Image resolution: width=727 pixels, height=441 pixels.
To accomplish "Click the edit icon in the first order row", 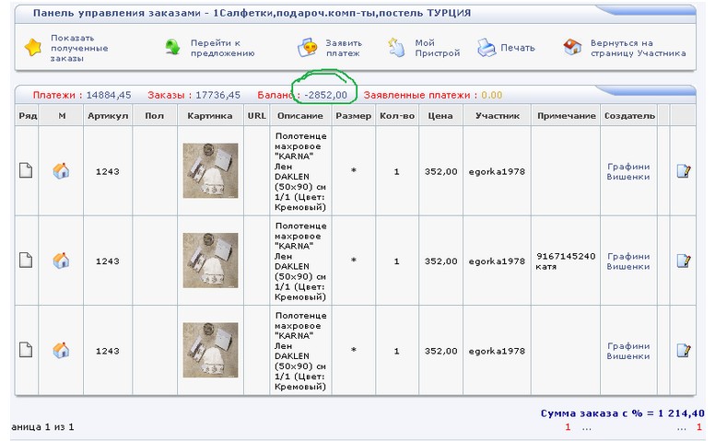I will pyautogui.click(x=683, y=170).
